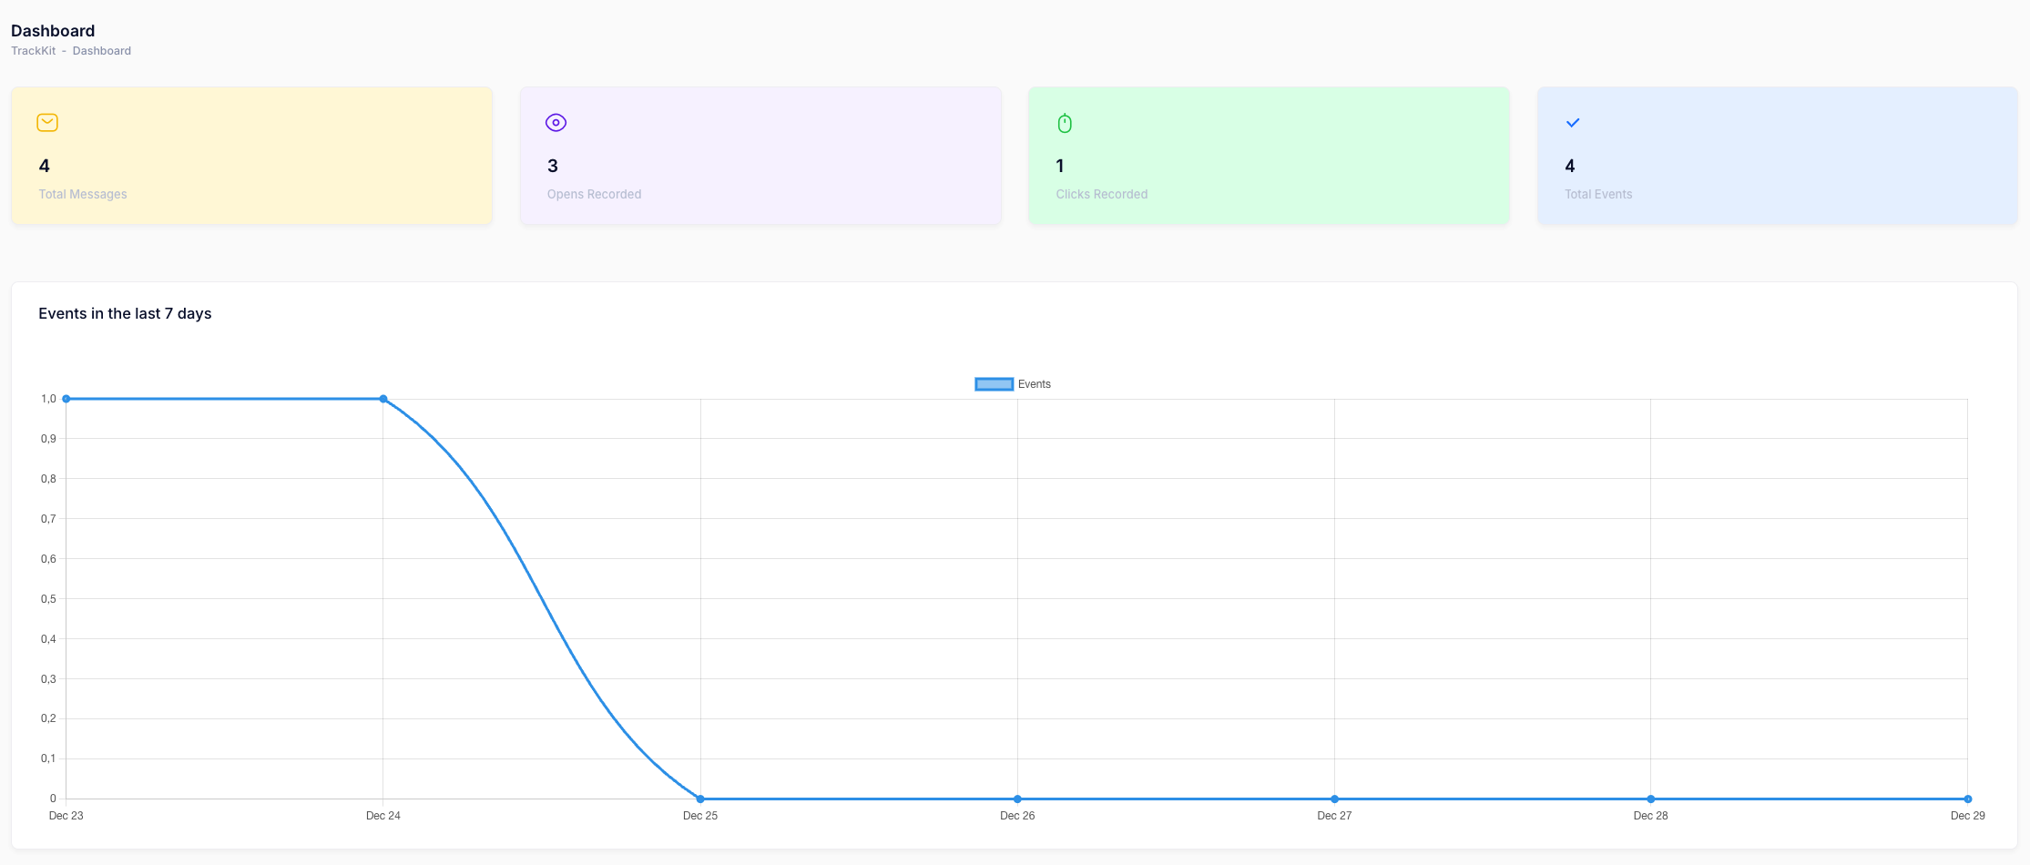Select the Dec 24 data point
2030x865 pixels.
(x=383, y=399)
